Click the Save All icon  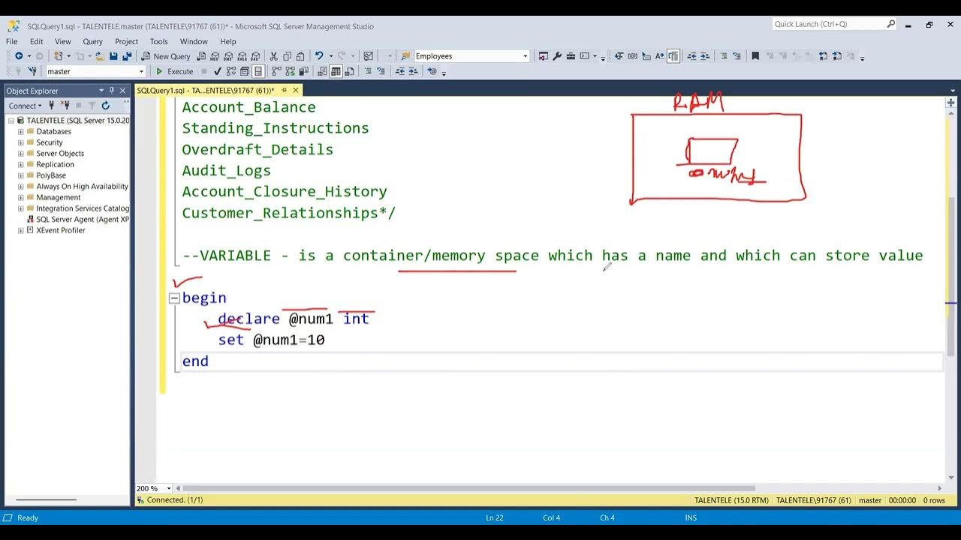coord(127,56)
